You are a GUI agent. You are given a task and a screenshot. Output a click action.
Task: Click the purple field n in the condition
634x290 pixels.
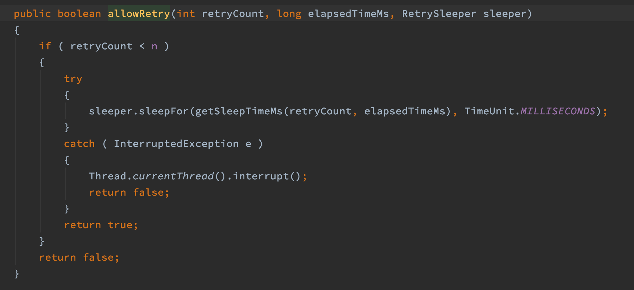tap(154, 46)
